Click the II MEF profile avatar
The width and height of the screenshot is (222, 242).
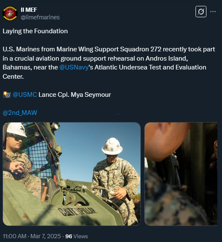10,13
